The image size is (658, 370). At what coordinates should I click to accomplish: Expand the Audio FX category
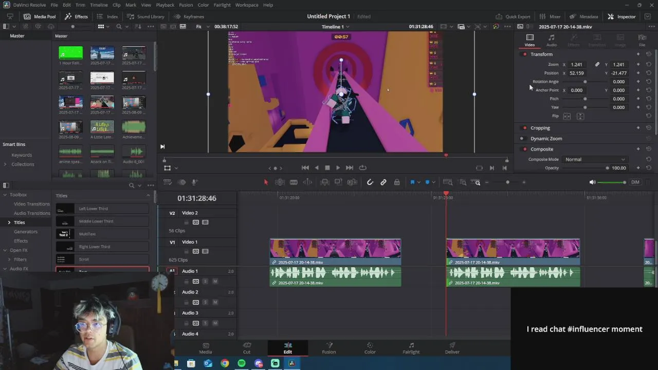5,269
